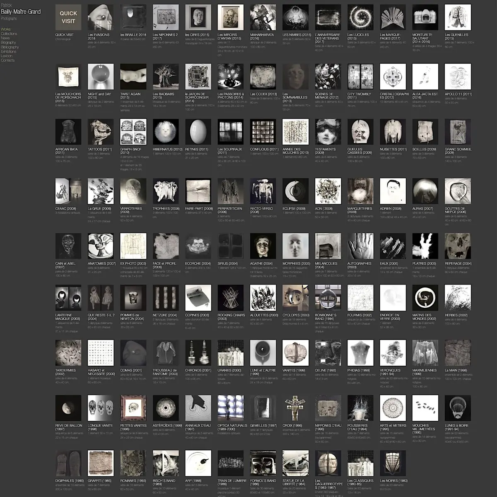This screenshot has height=497, width=497.
Task: Open the Quick Visit tile
Action: [x=68, y=17]
